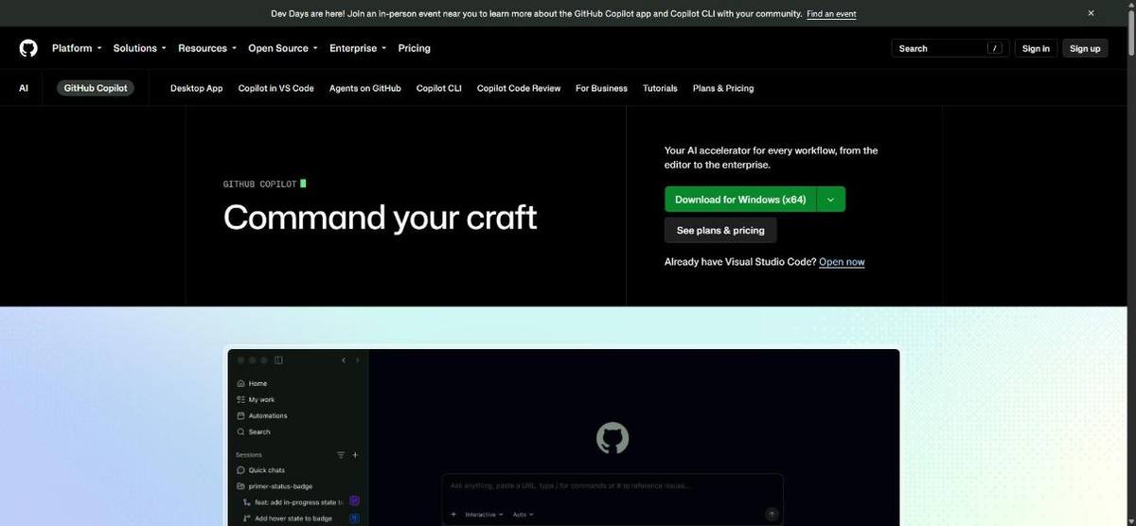Viewport: 1136px width, 526px height.
Task: Open the download platform options chevron
Action: point(830,200)
